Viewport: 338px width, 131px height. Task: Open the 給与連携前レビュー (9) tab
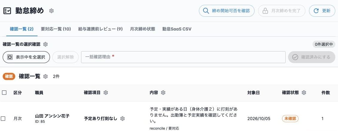(101, 29)
